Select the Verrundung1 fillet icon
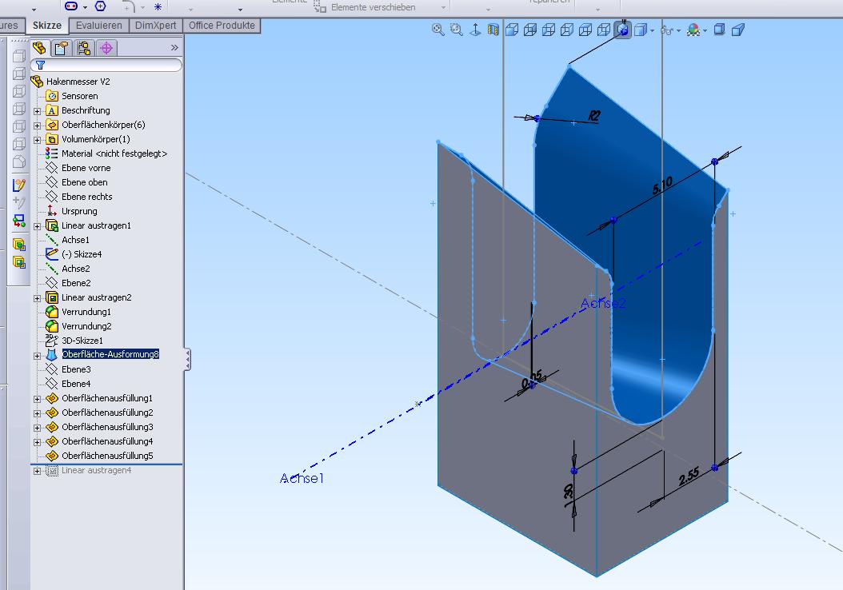 pyautogui.click(x=52, y=312)
